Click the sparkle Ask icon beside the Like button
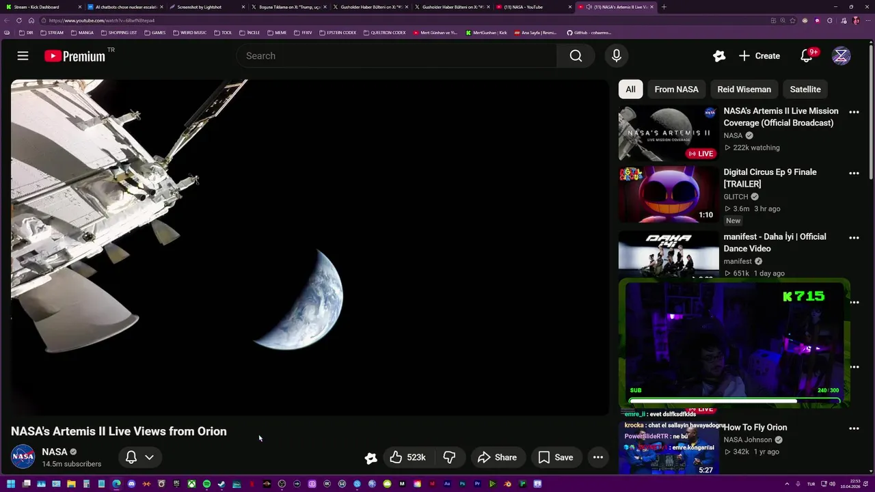The width and height of the screenshot is (875, 492). (371, 458)
